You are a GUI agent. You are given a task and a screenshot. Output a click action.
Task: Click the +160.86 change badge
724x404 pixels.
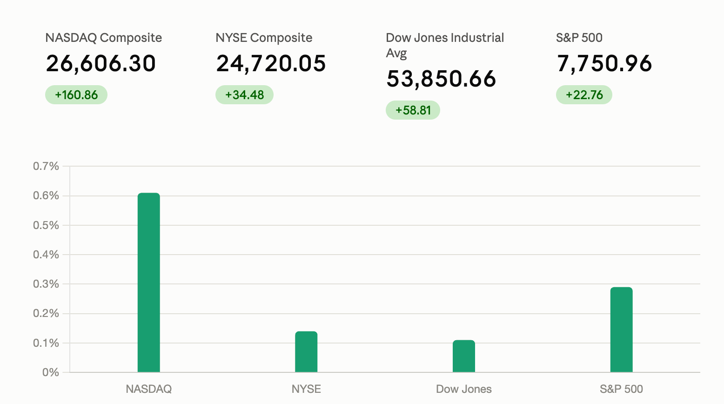click(76, 95)
